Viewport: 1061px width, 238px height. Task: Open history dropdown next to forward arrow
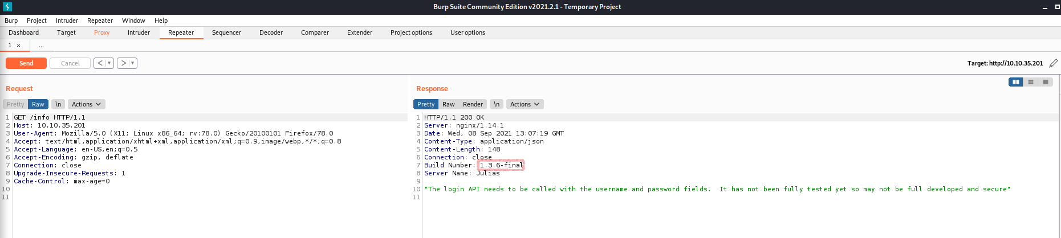click(133, 63)
